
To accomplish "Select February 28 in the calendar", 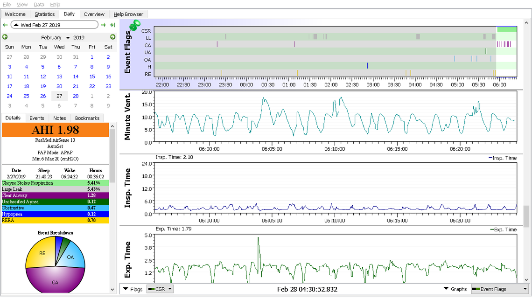I will click(x=76, y=96).
